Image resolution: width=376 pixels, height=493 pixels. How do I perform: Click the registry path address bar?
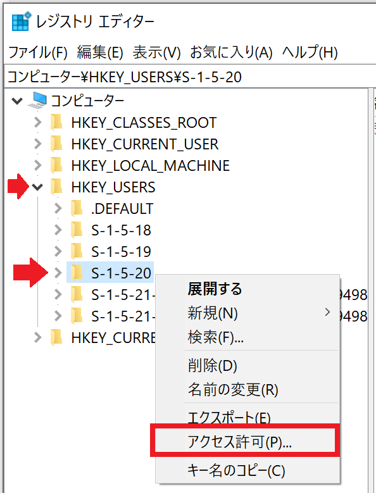(189, 77)
